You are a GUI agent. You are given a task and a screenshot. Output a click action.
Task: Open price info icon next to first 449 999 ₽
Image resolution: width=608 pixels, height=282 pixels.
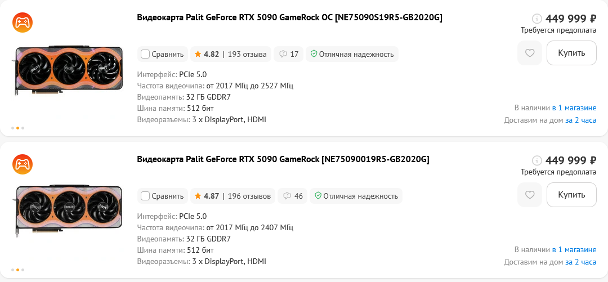[537, 18]
